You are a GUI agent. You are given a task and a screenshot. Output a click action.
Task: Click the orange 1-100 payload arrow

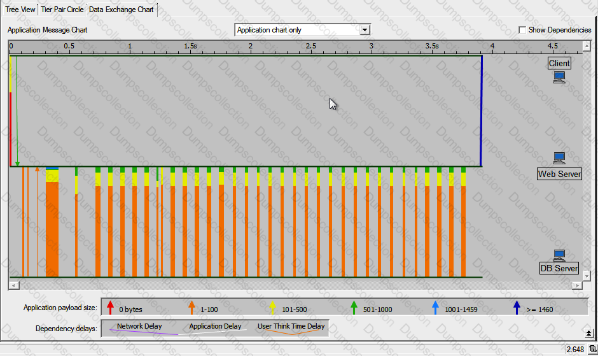tap(191, 308)
